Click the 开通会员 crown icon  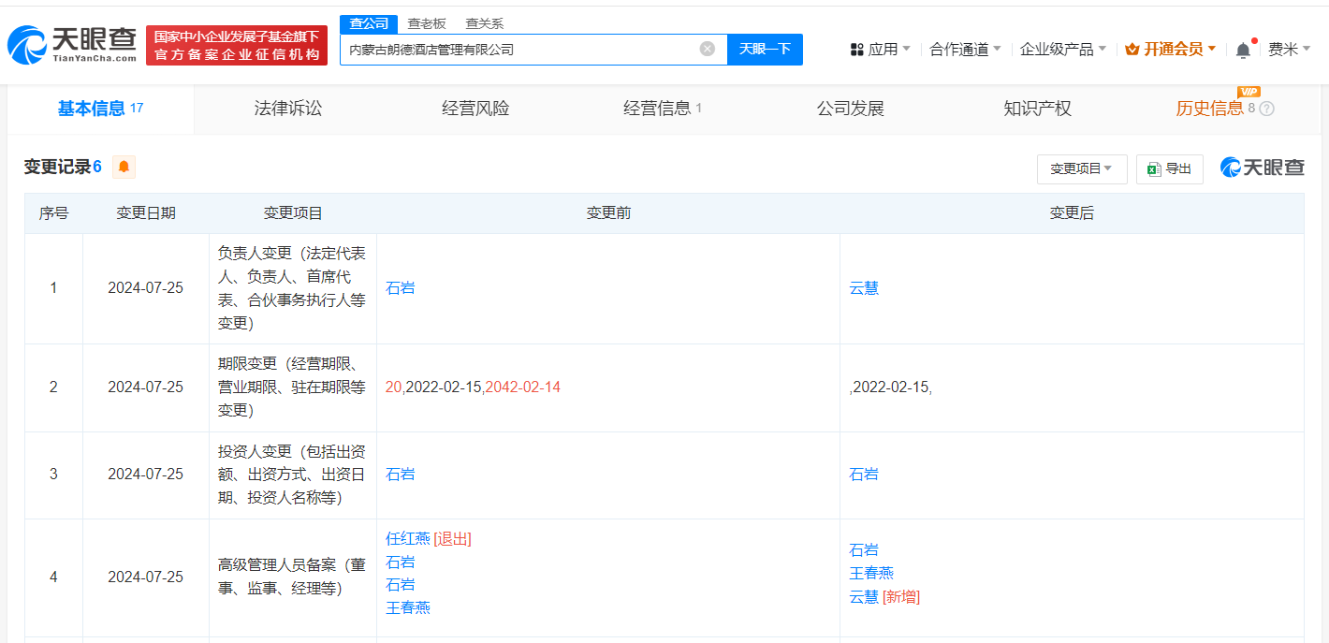[x=1132, y=50]
